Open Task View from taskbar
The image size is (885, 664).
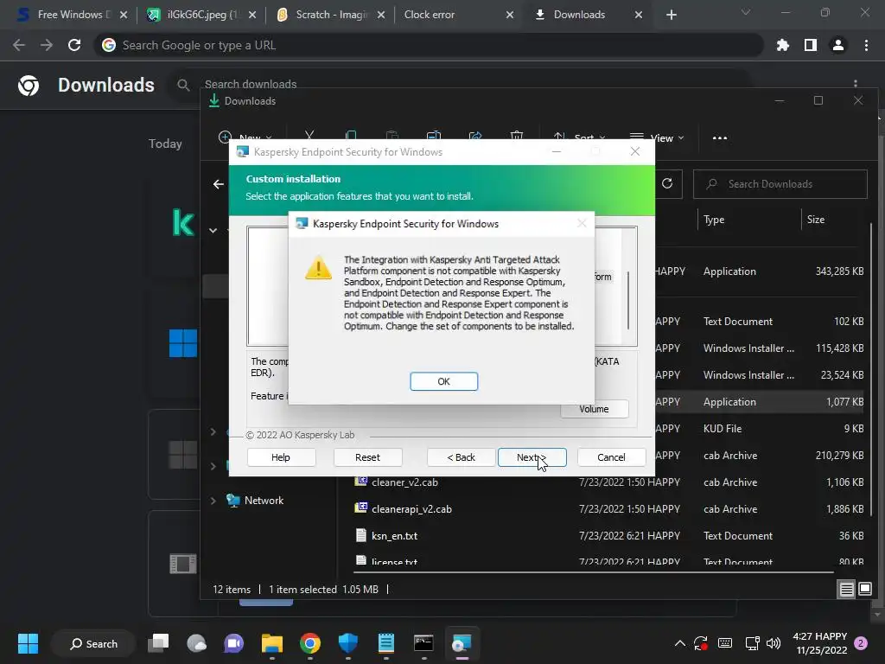click(x=159, y=643)
